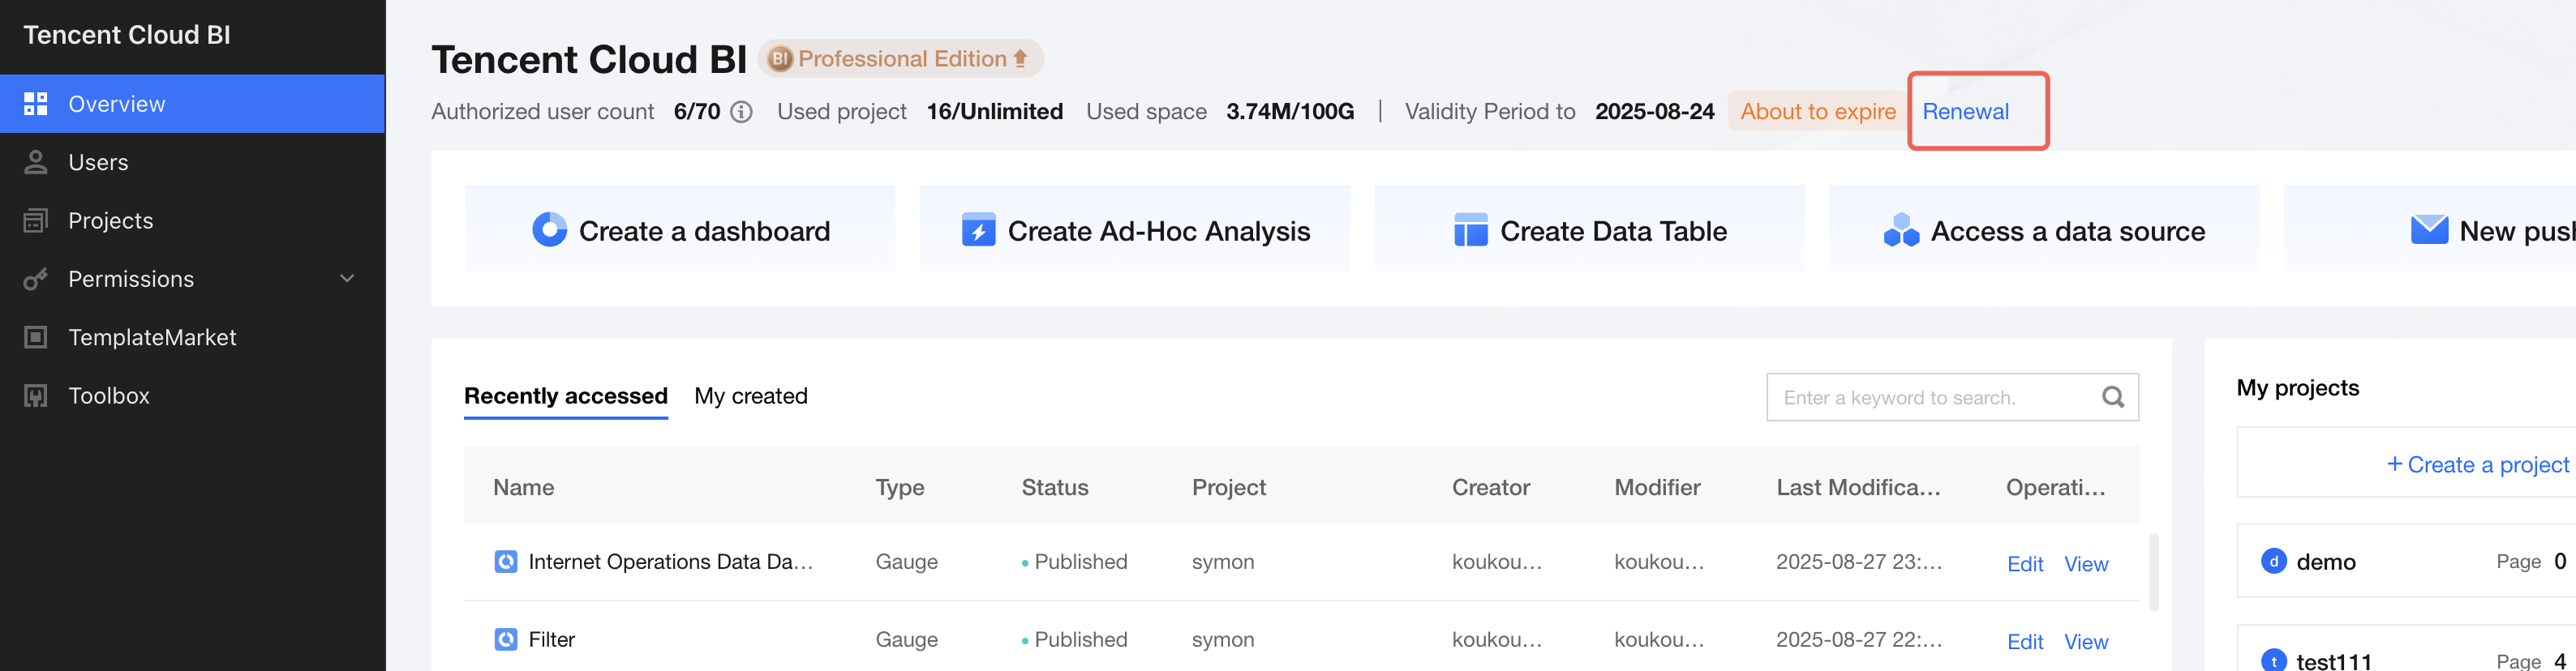Viewport: 2576px width, 671px height.
Task: Click Create a project link
Action: [2477, 464]
